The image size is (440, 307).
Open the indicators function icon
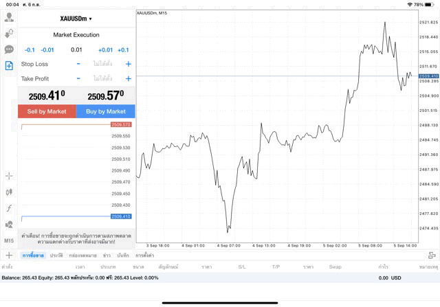click(9, 208)
